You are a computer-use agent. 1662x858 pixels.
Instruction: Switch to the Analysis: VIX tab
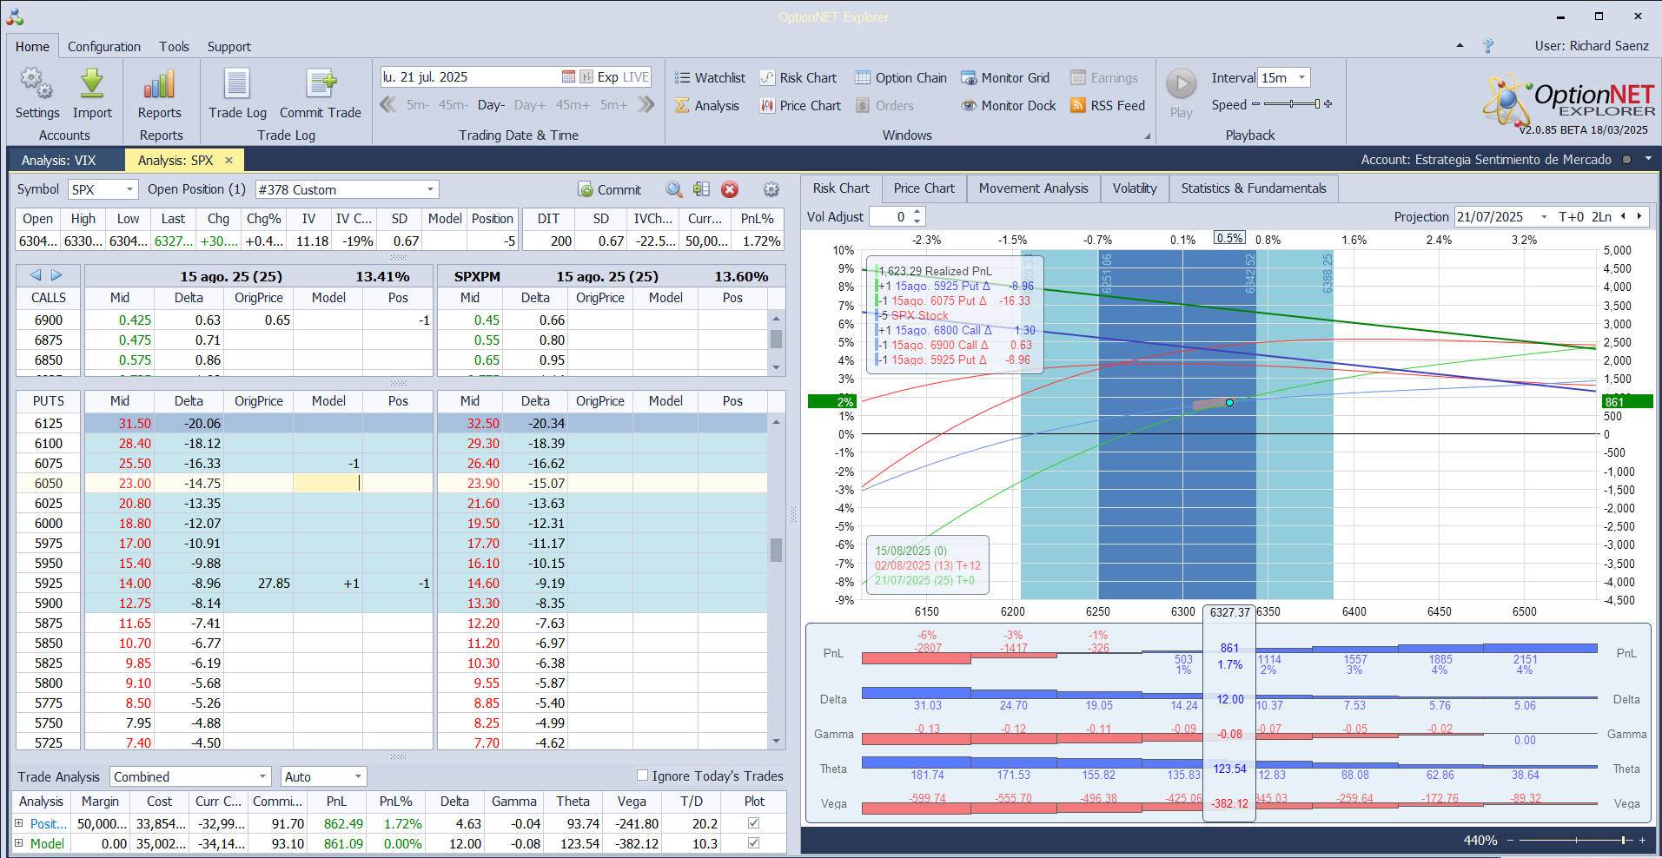(x=59, y=160)
